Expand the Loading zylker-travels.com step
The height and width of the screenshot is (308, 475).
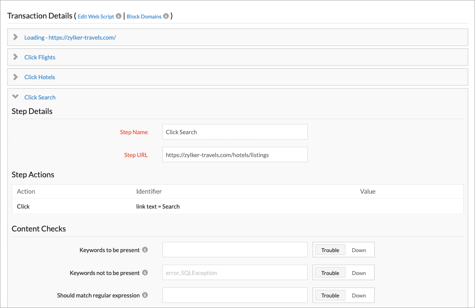(16, 37)
